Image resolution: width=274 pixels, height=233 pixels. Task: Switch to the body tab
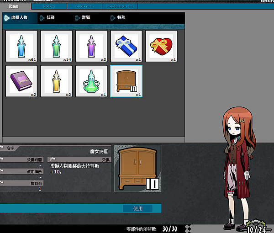point(49,6)
